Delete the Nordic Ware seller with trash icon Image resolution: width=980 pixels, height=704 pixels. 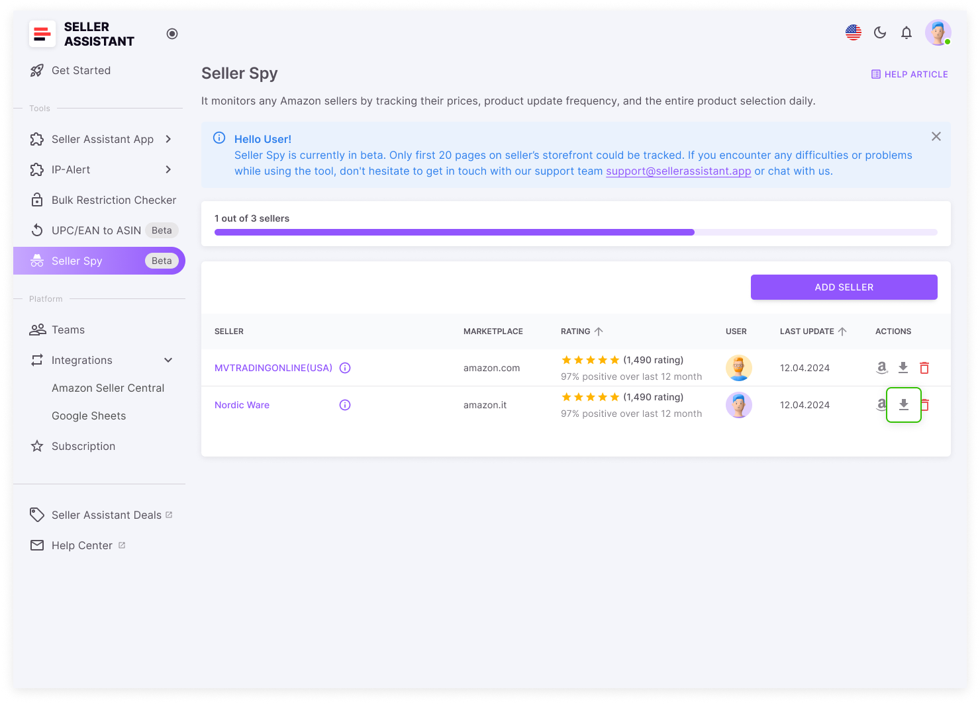click(x=924, y=404)
